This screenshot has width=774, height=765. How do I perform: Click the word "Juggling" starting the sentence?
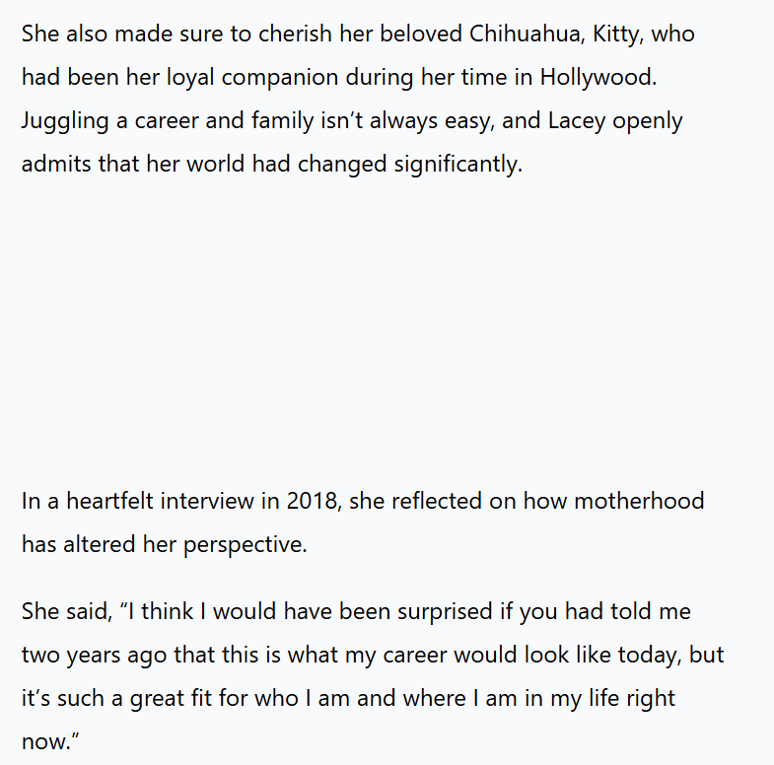point(63,120)
